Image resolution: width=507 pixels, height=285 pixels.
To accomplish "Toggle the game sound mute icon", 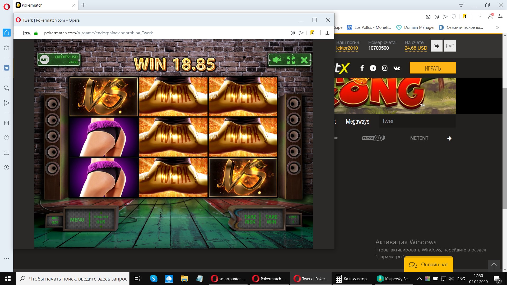I will pyautogui.click(x=276, y=60).
